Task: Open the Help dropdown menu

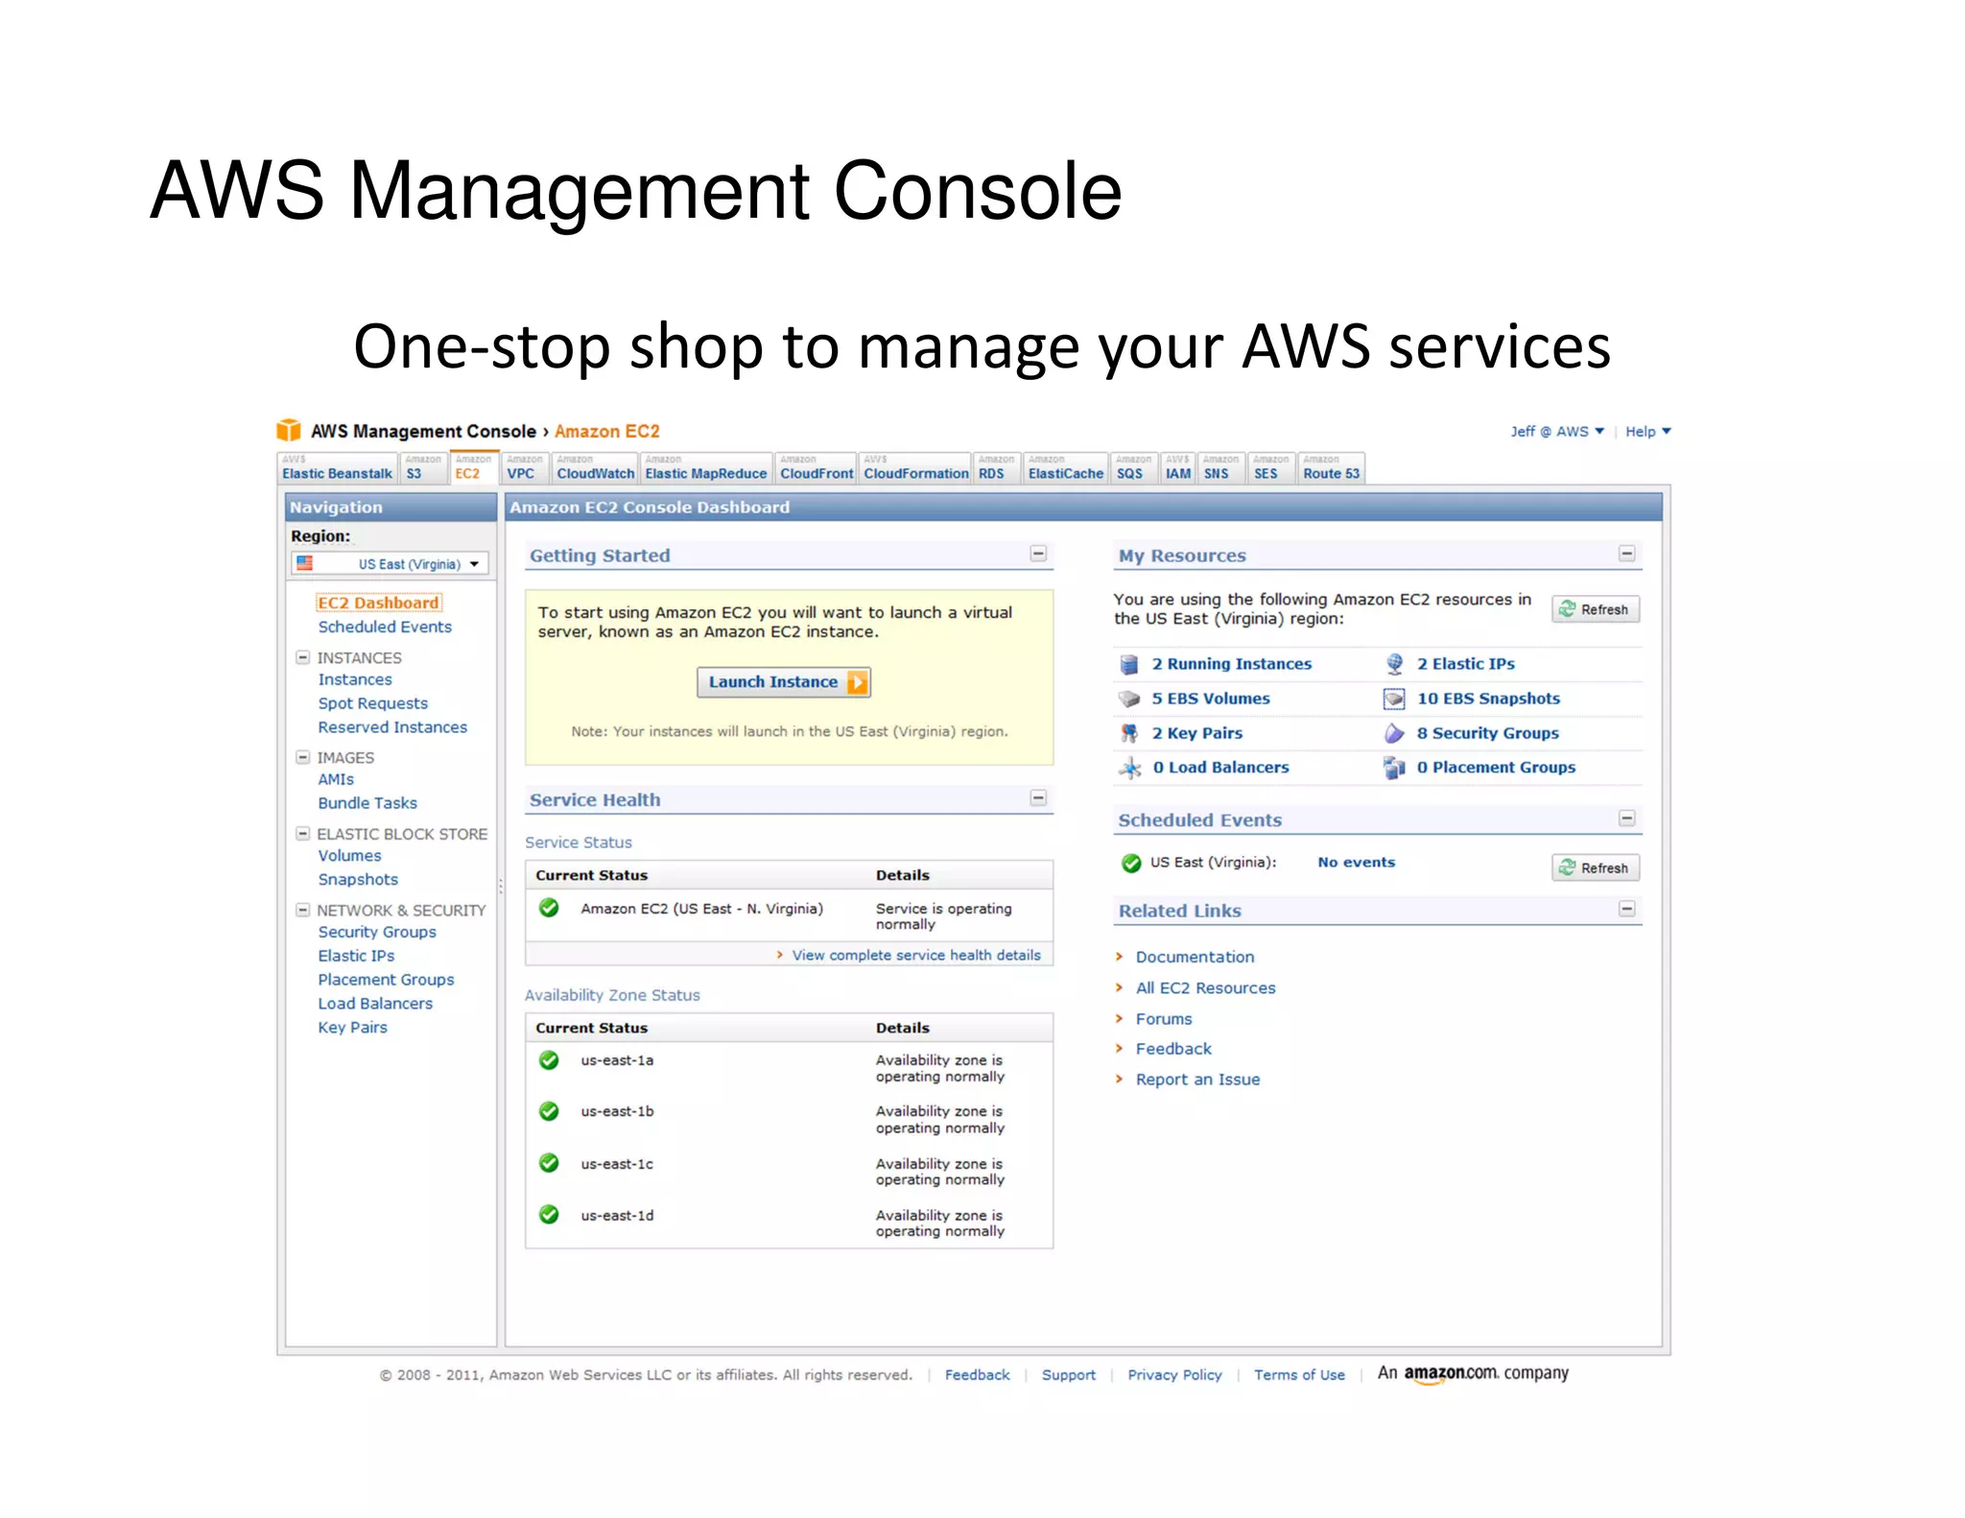Action: 1647,432
